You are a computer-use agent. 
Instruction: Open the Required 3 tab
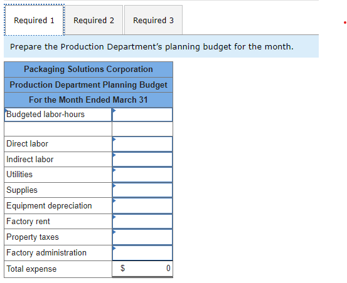[x=153, y=20]
